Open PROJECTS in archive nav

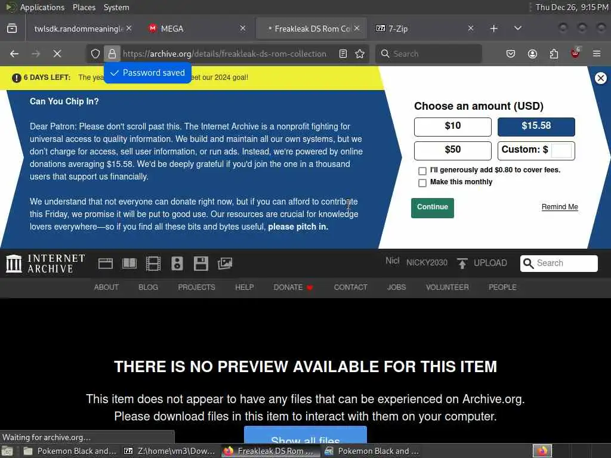click(x=196, y=287)
